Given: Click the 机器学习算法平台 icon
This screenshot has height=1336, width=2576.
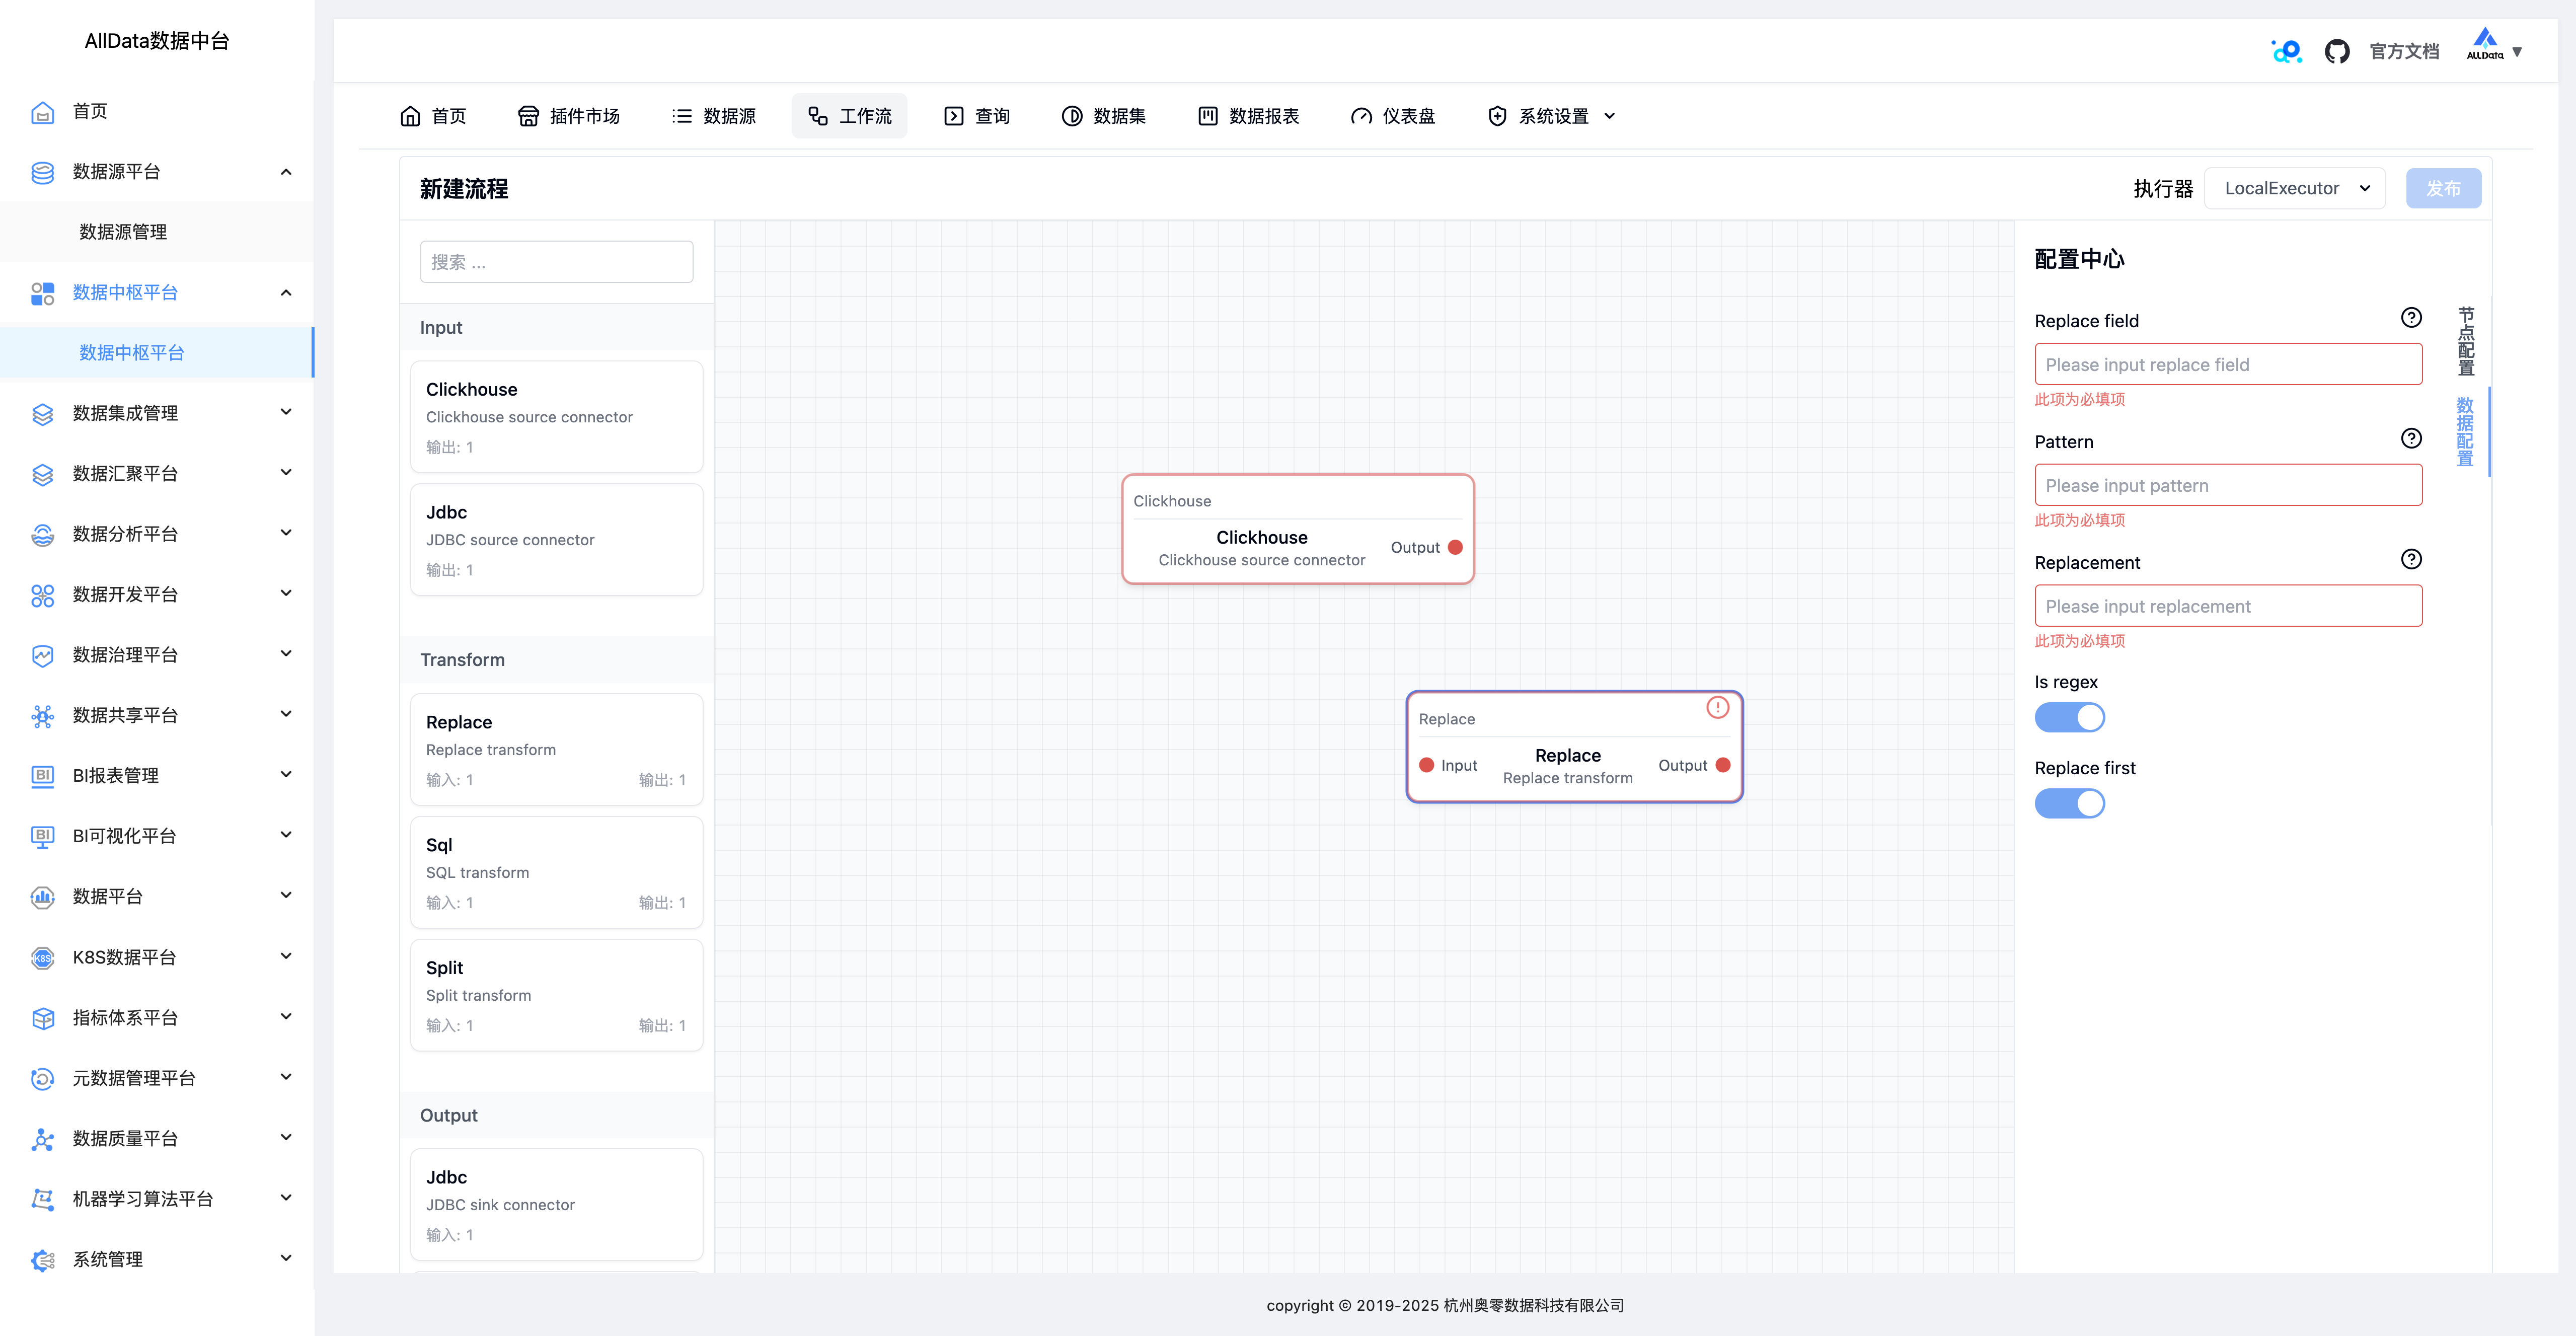Looking at the screenshot, I should 42,1199.
